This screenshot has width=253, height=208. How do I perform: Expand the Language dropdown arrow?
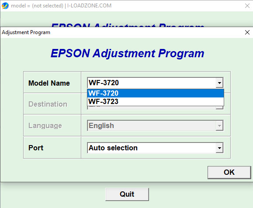(x=219, y=125)
